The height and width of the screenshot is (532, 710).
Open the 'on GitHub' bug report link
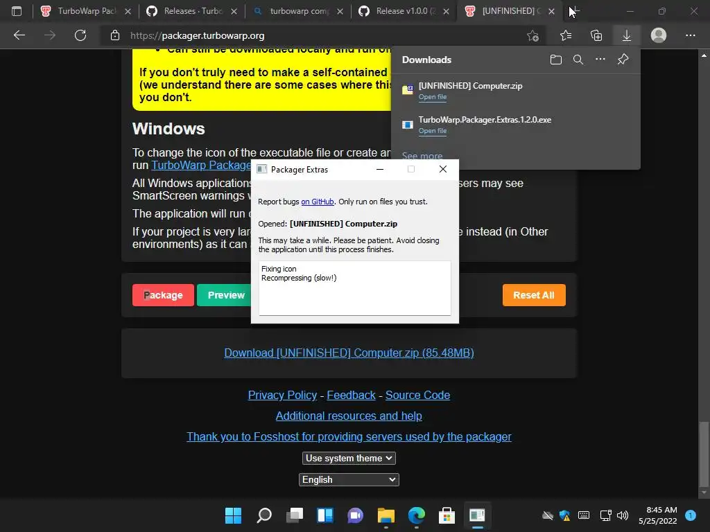point(318,202)
